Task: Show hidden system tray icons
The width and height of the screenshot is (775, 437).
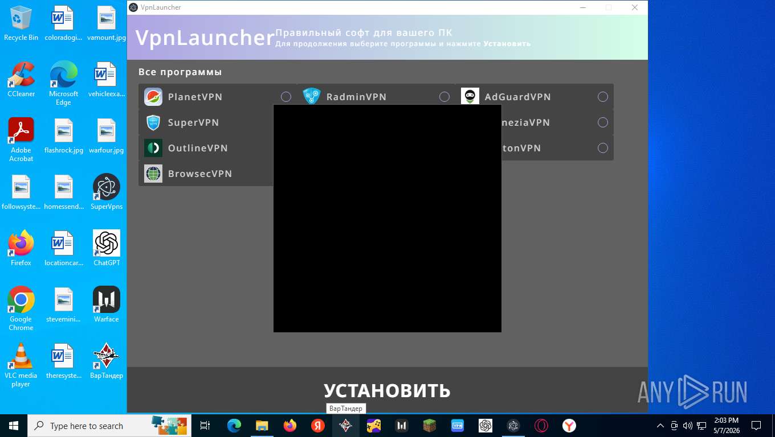Action: [x=660, y=426]
